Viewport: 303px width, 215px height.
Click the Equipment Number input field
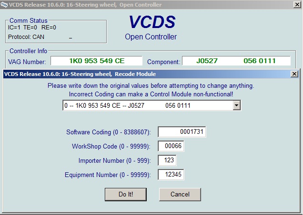[171, 175]
